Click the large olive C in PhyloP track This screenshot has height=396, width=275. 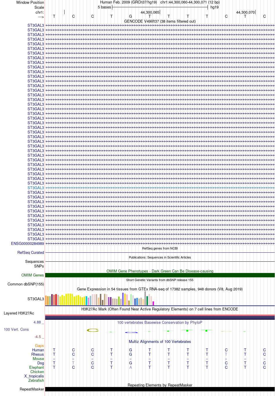point(93,330)
